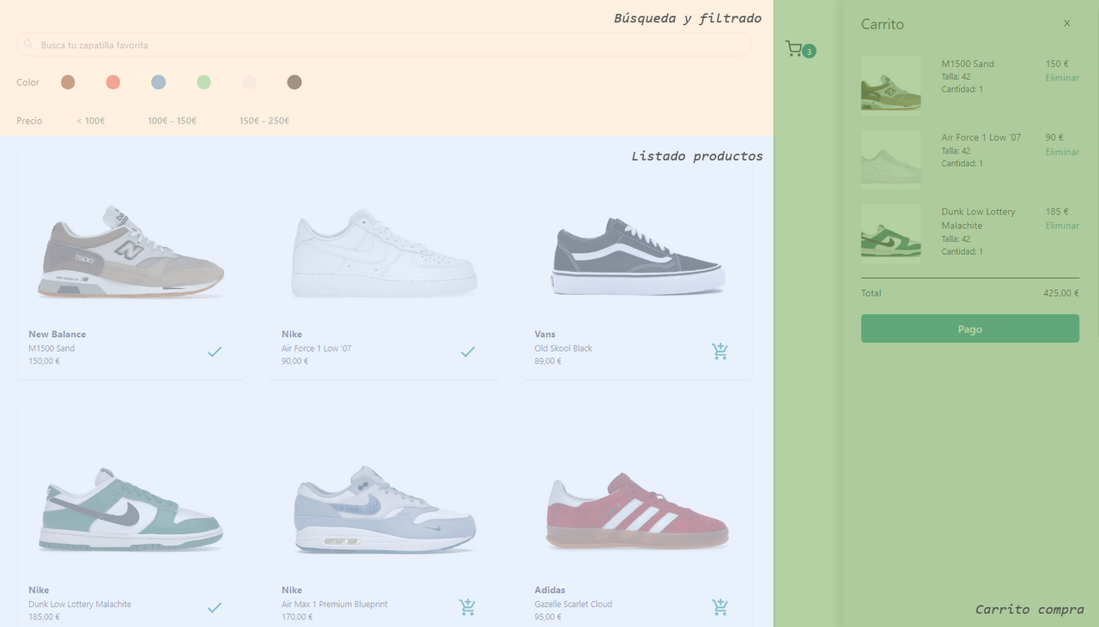Image resolution: width=1099 pixels, height=627 pixels.
Task: Filter by the red color swatch
Action: click(x=112, y=82)
